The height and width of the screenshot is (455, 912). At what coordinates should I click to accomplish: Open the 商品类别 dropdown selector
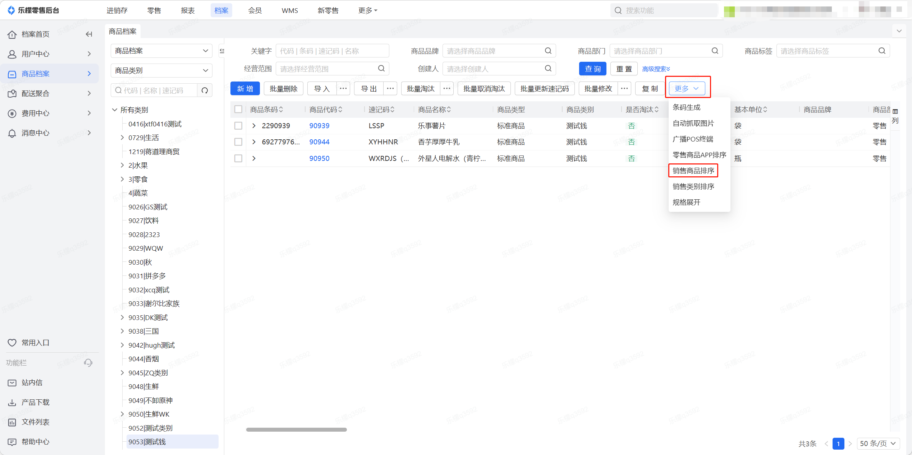161,70
